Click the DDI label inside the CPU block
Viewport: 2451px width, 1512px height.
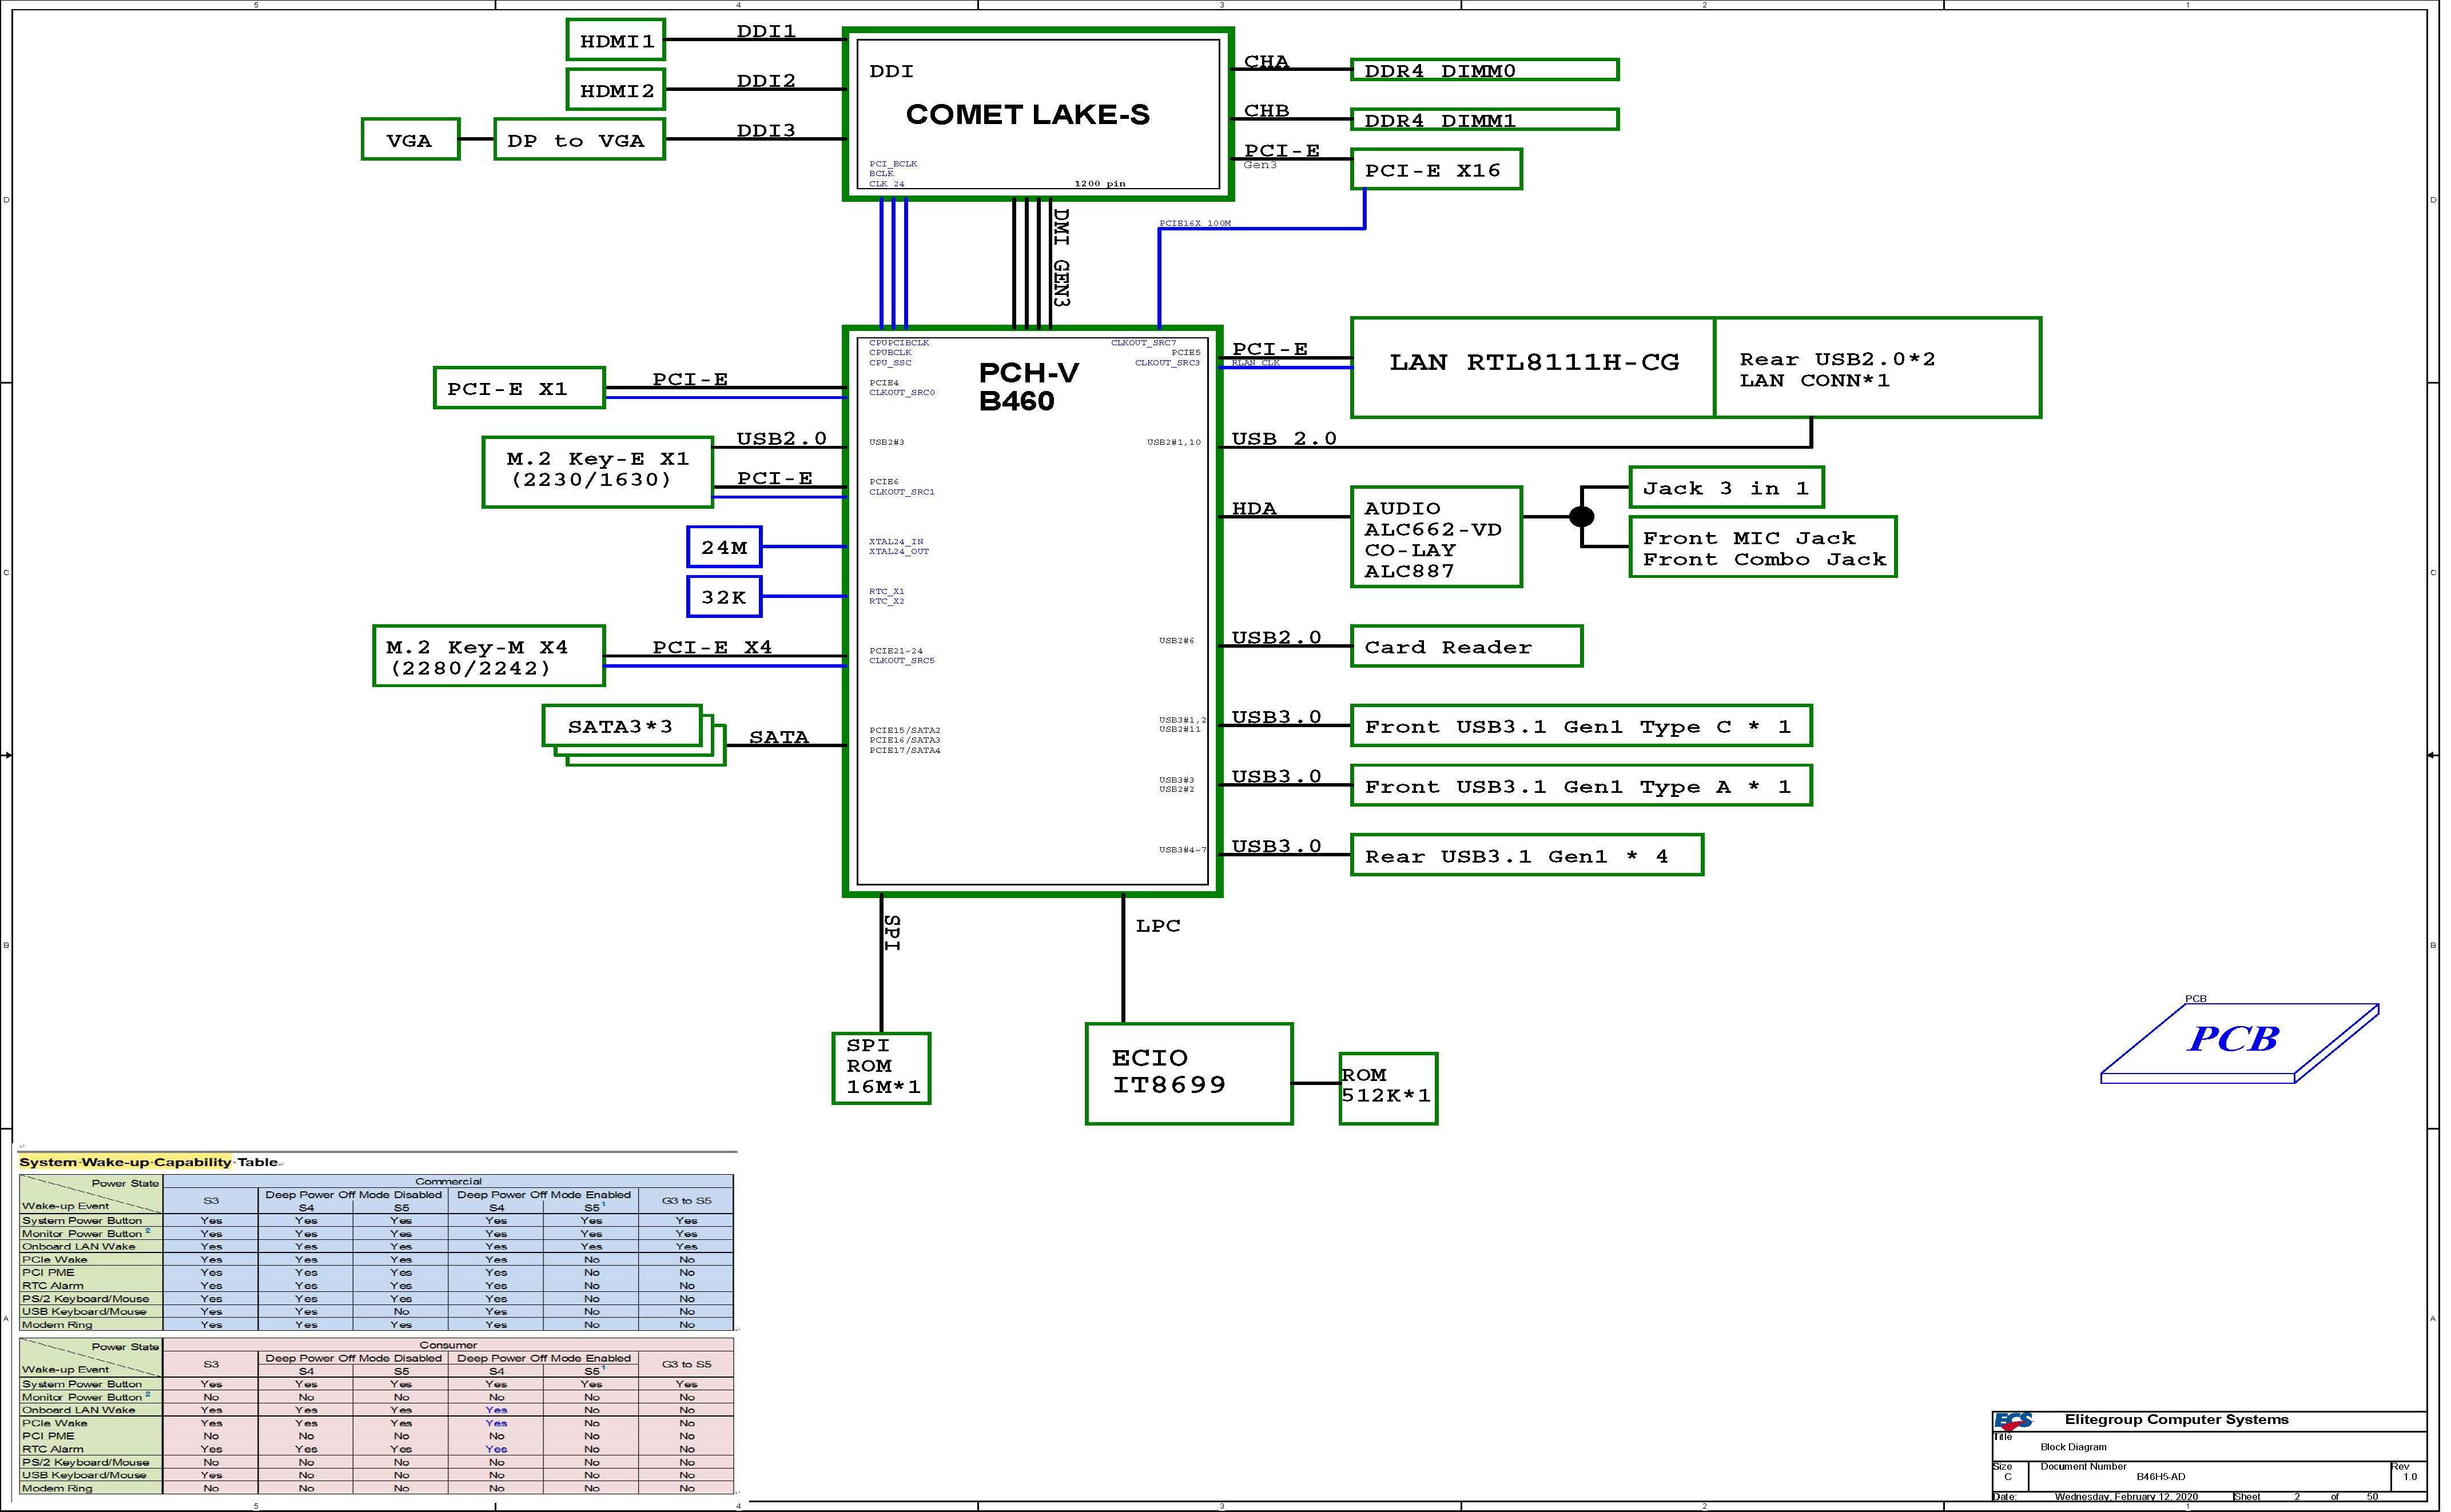pyautogui.click(x=892, y=72)
